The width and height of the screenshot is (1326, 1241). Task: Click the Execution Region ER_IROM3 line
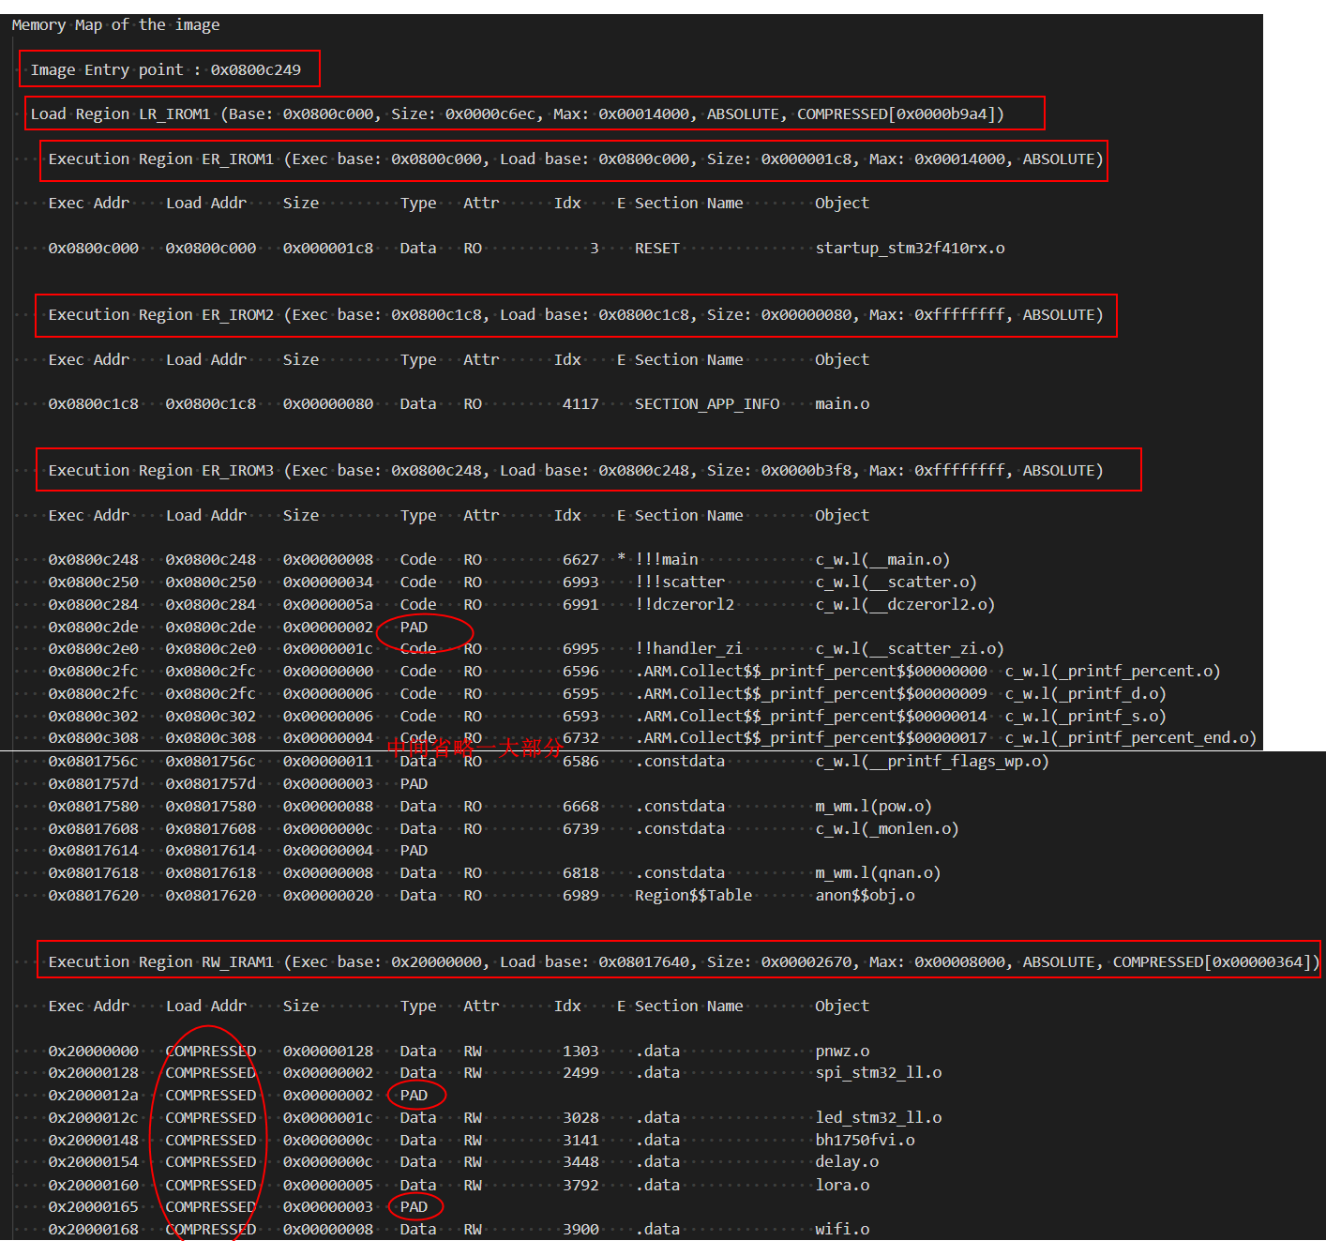576,471
